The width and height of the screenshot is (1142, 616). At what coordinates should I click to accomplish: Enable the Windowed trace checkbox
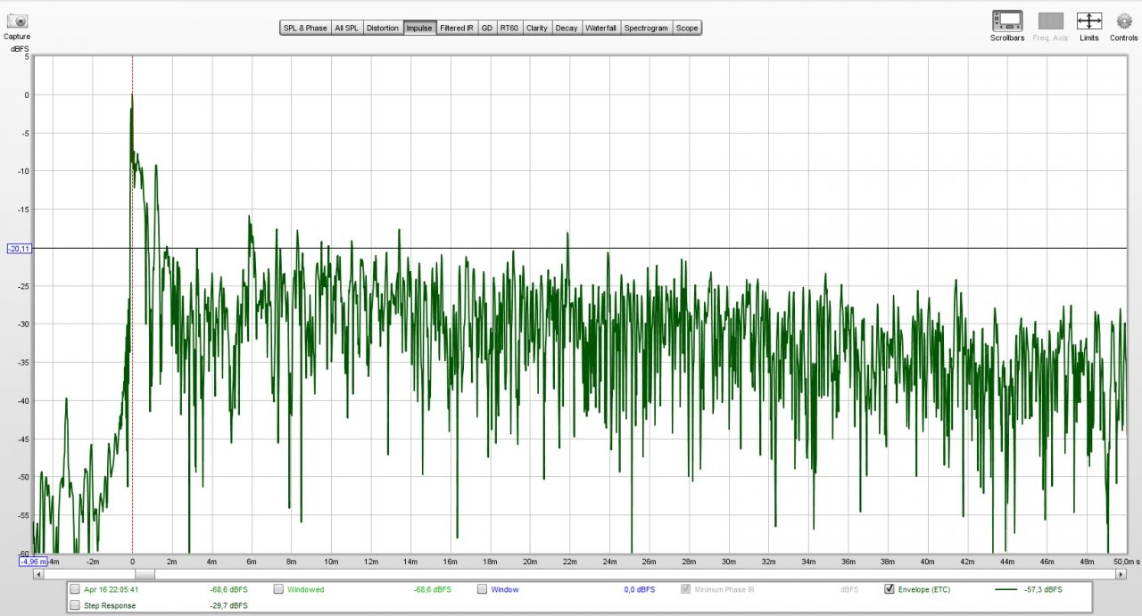[x=278, y=589]
